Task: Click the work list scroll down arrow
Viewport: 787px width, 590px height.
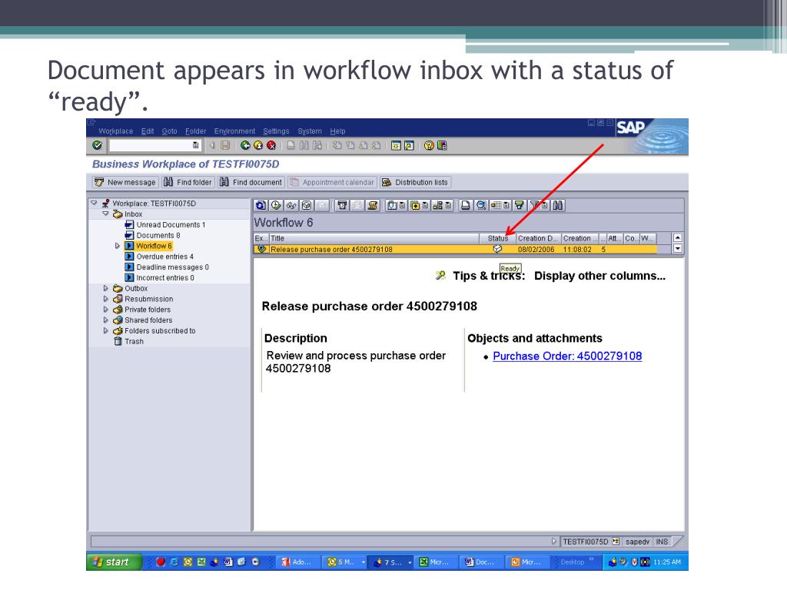Action: [678, 248]
